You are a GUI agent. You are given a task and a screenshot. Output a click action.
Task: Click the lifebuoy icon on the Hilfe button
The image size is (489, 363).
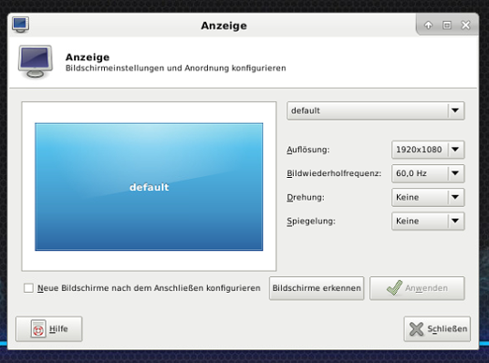[38, 328]
